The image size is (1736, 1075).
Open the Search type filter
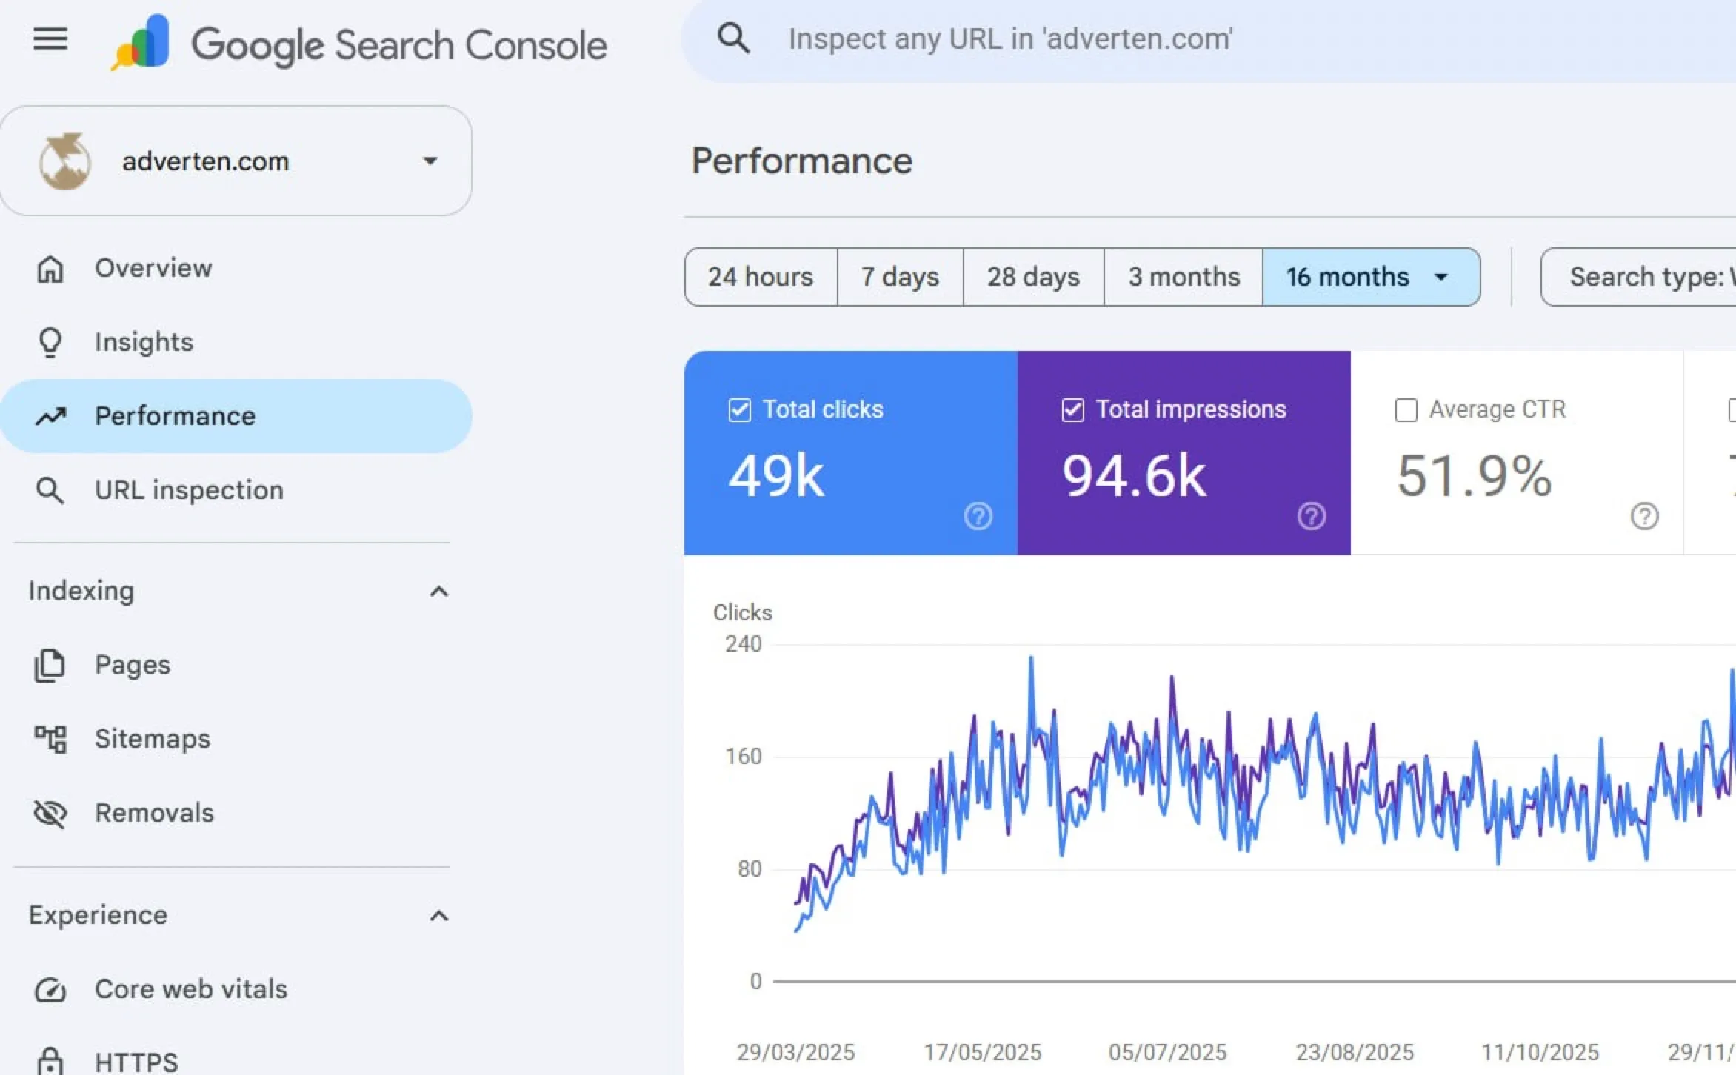pyautogui.click(x=1638, y=277)
